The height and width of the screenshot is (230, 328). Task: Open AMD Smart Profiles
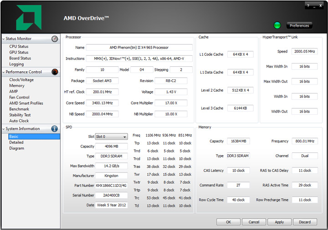(x=26, y=103)
